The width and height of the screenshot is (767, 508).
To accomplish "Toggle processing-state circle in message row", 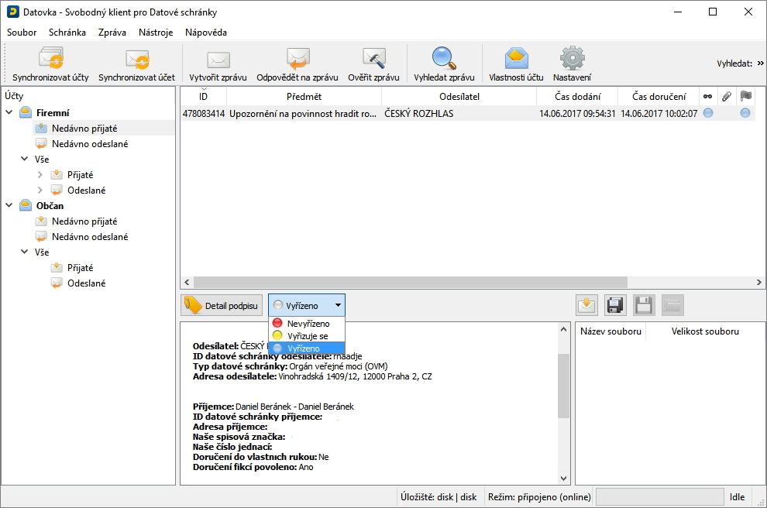I will pos(745,113).
